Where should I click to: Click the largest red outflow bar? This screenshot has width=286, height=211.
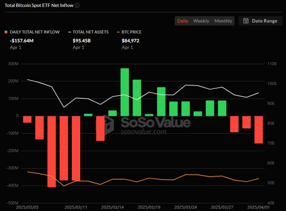coord(52,152)
